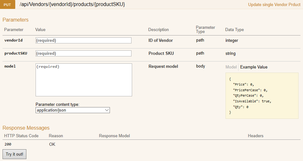The image size is (303, 161).
Task: Click the "QtyPerCase": 0 line
Action: 248,96
